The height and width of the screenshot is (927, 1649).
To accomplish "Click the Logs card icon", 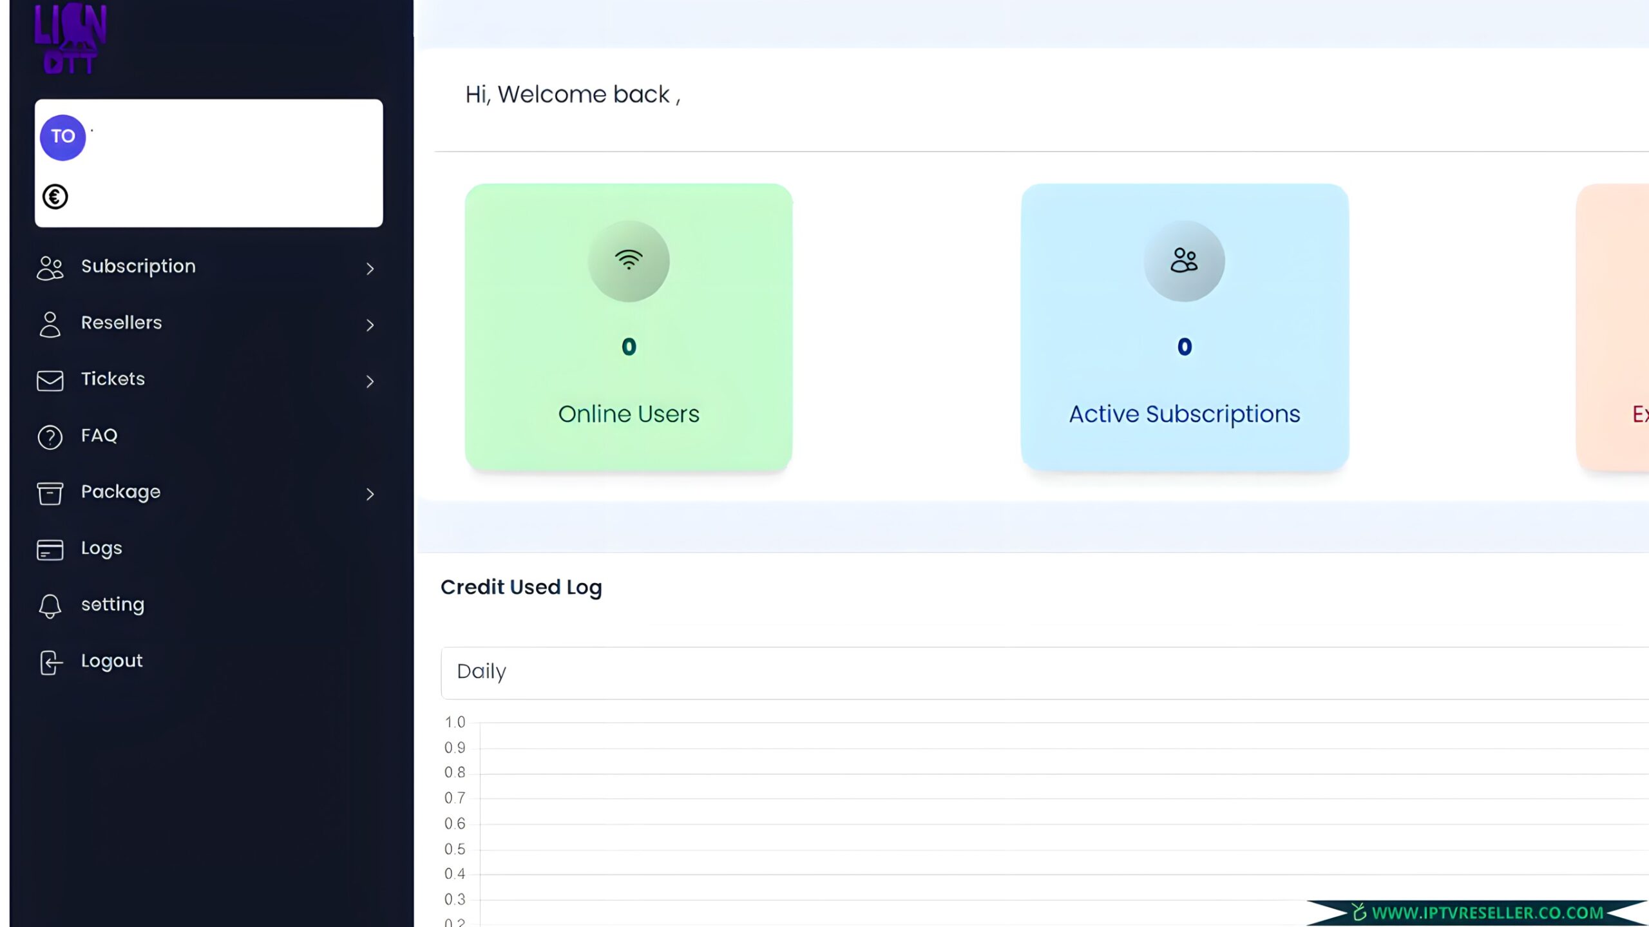I will click(50, 550).
